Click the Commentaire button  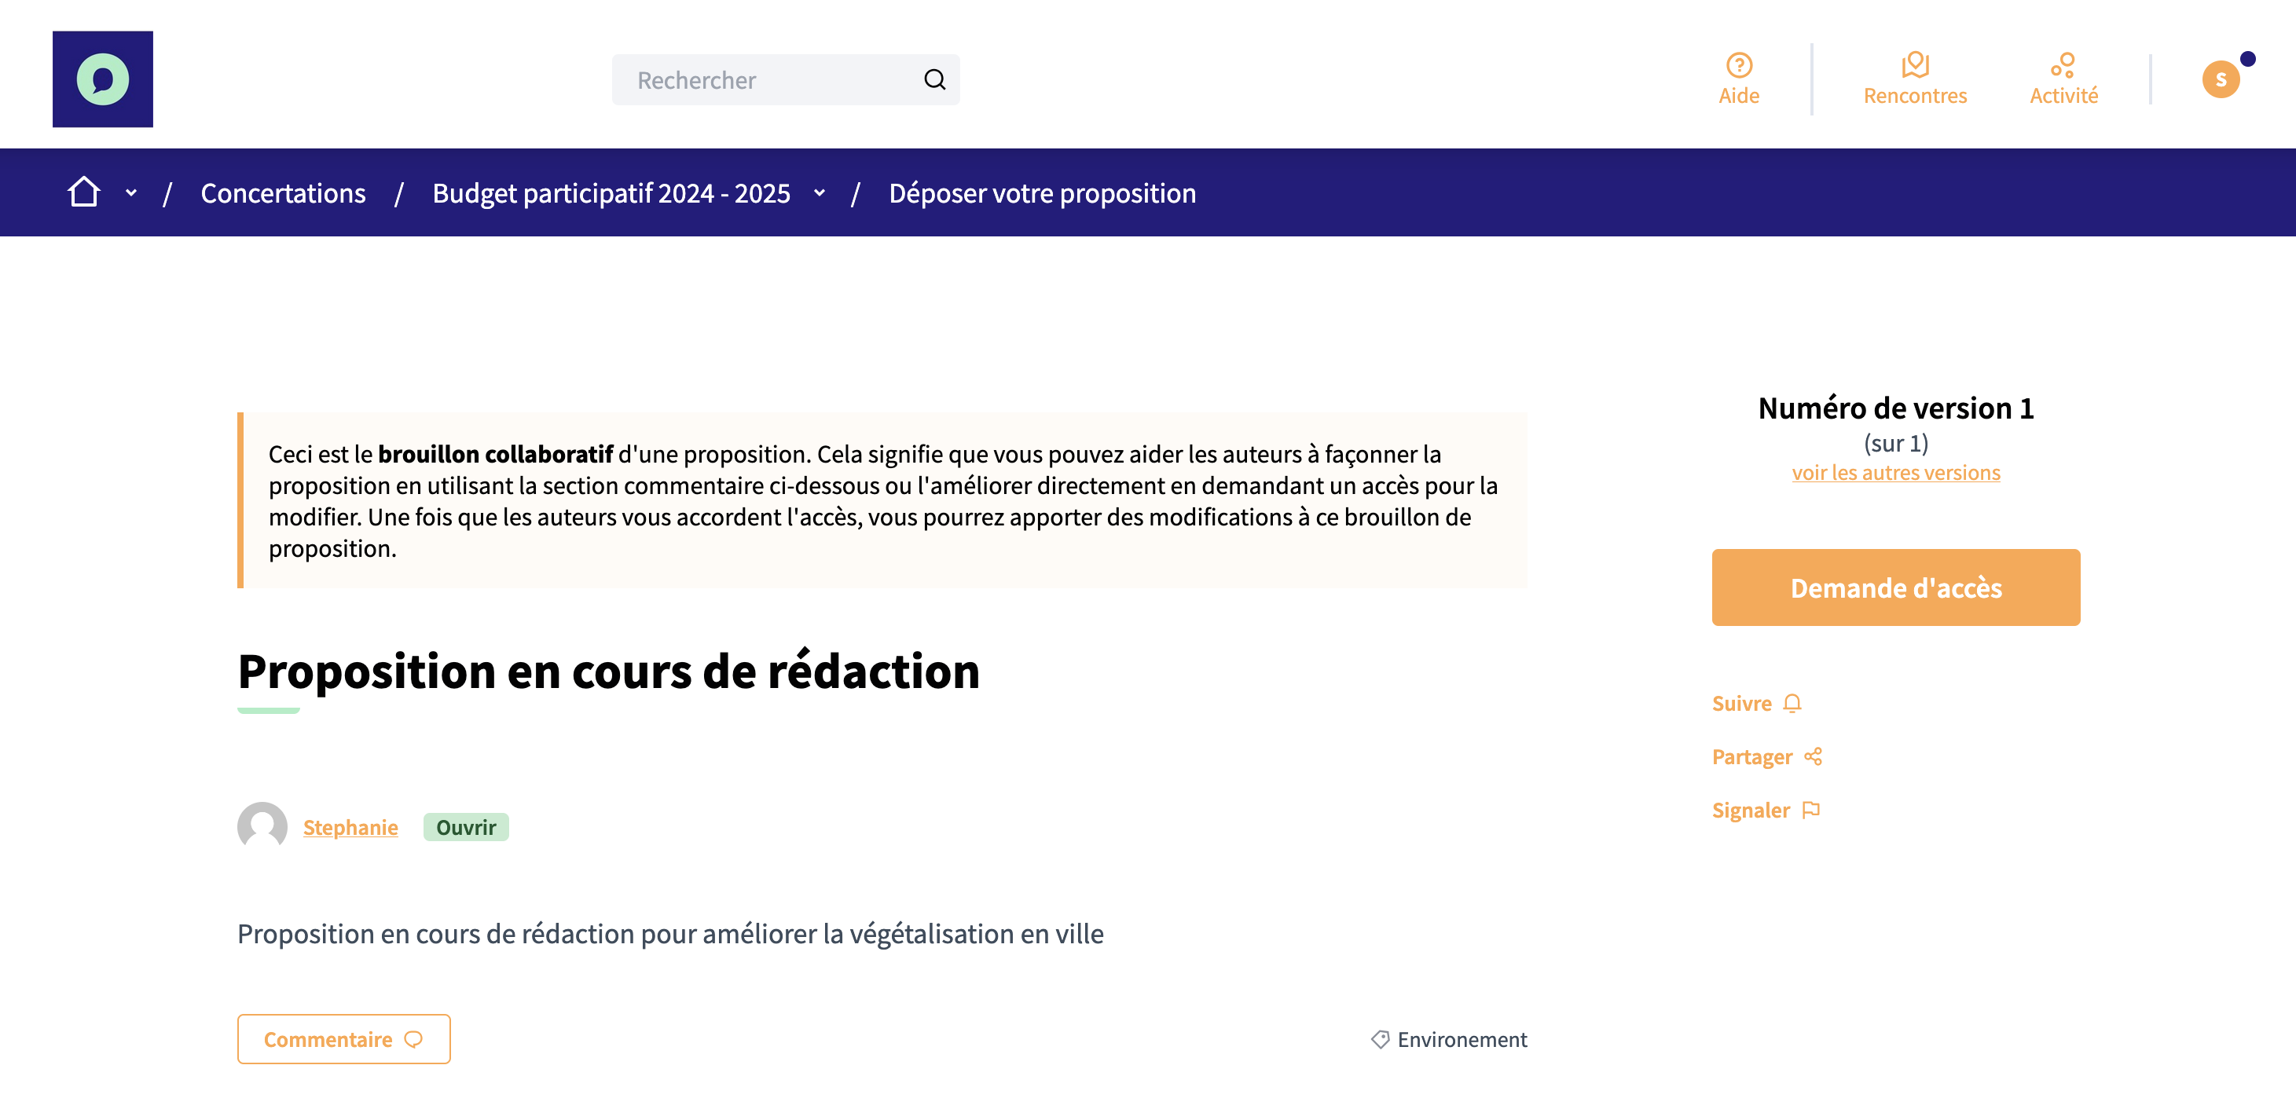[x=343, y=1039]
